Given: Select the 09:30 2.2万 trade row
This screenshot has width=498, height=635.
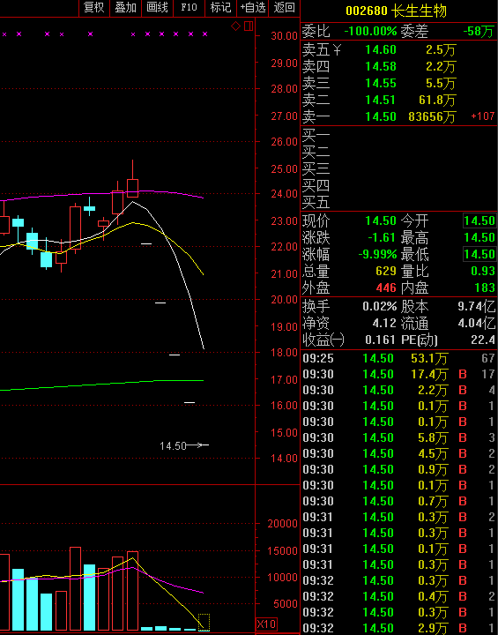Looking at the screenshot, I should [x=398, y=391].
